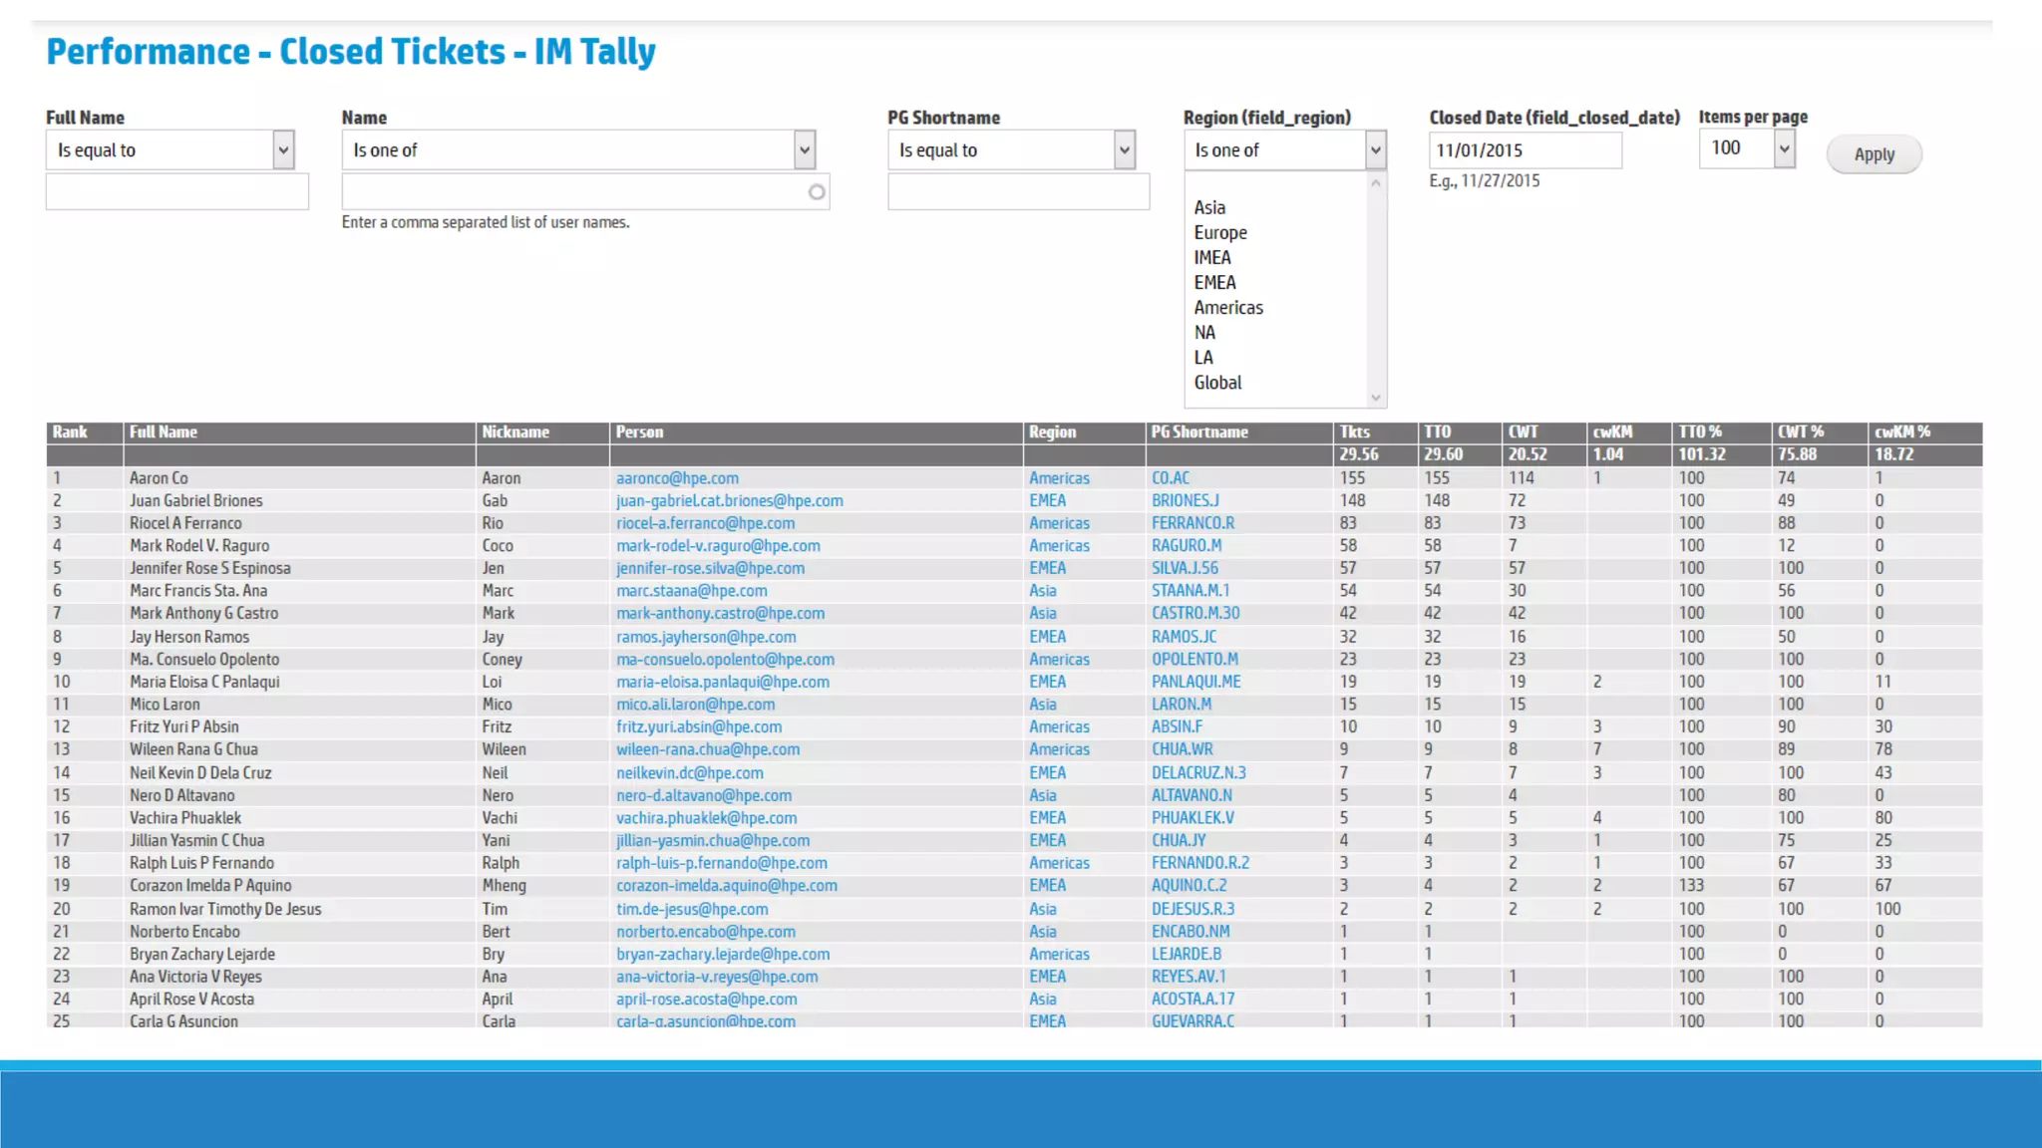Click the Closed Date input field

click(1524, 150)
